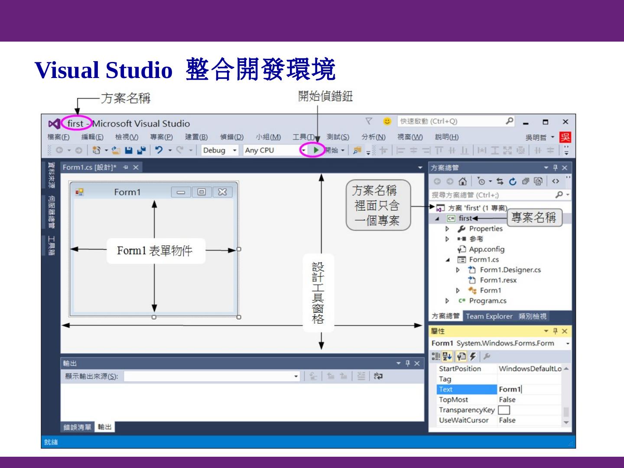Open the 偵錯(D) menu

(231, 137)
